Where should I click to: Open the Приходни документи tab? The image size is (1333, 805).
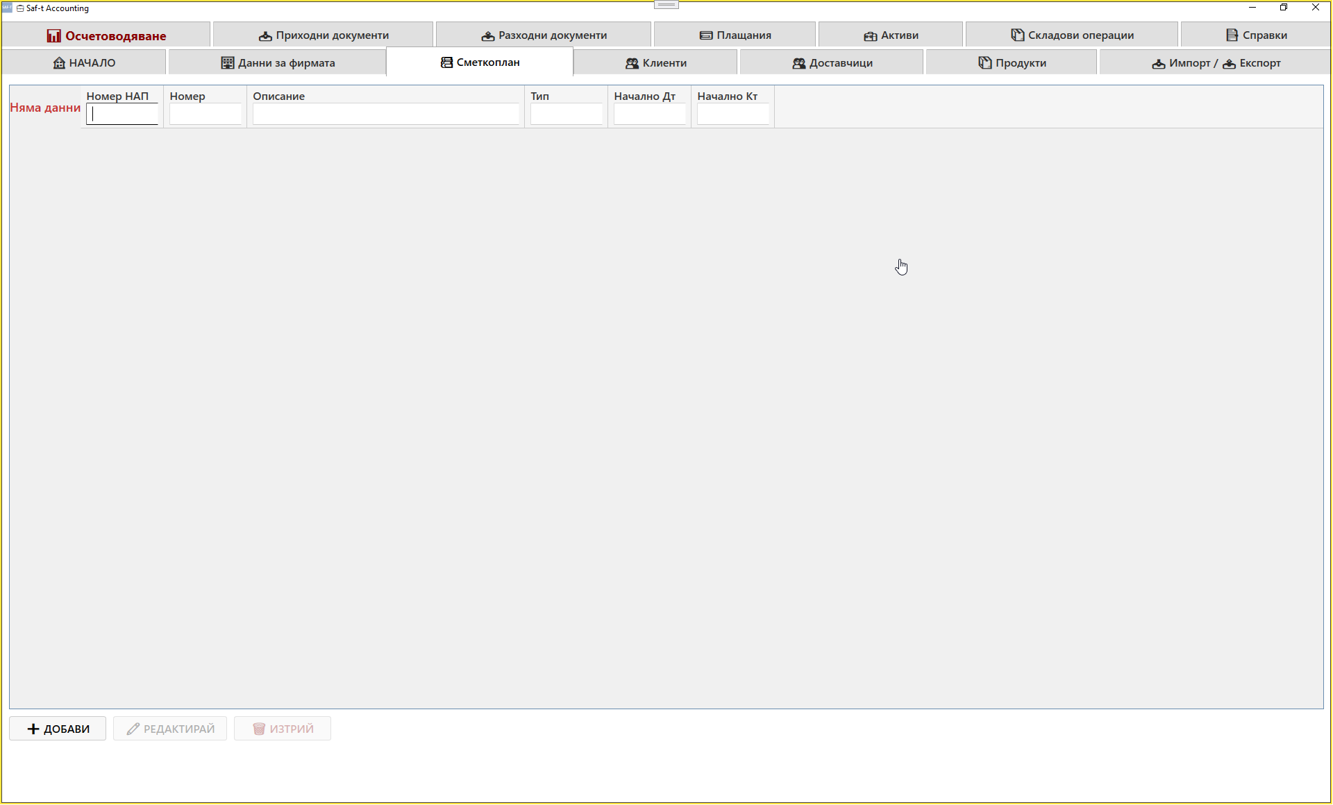(x=323, y=35)
